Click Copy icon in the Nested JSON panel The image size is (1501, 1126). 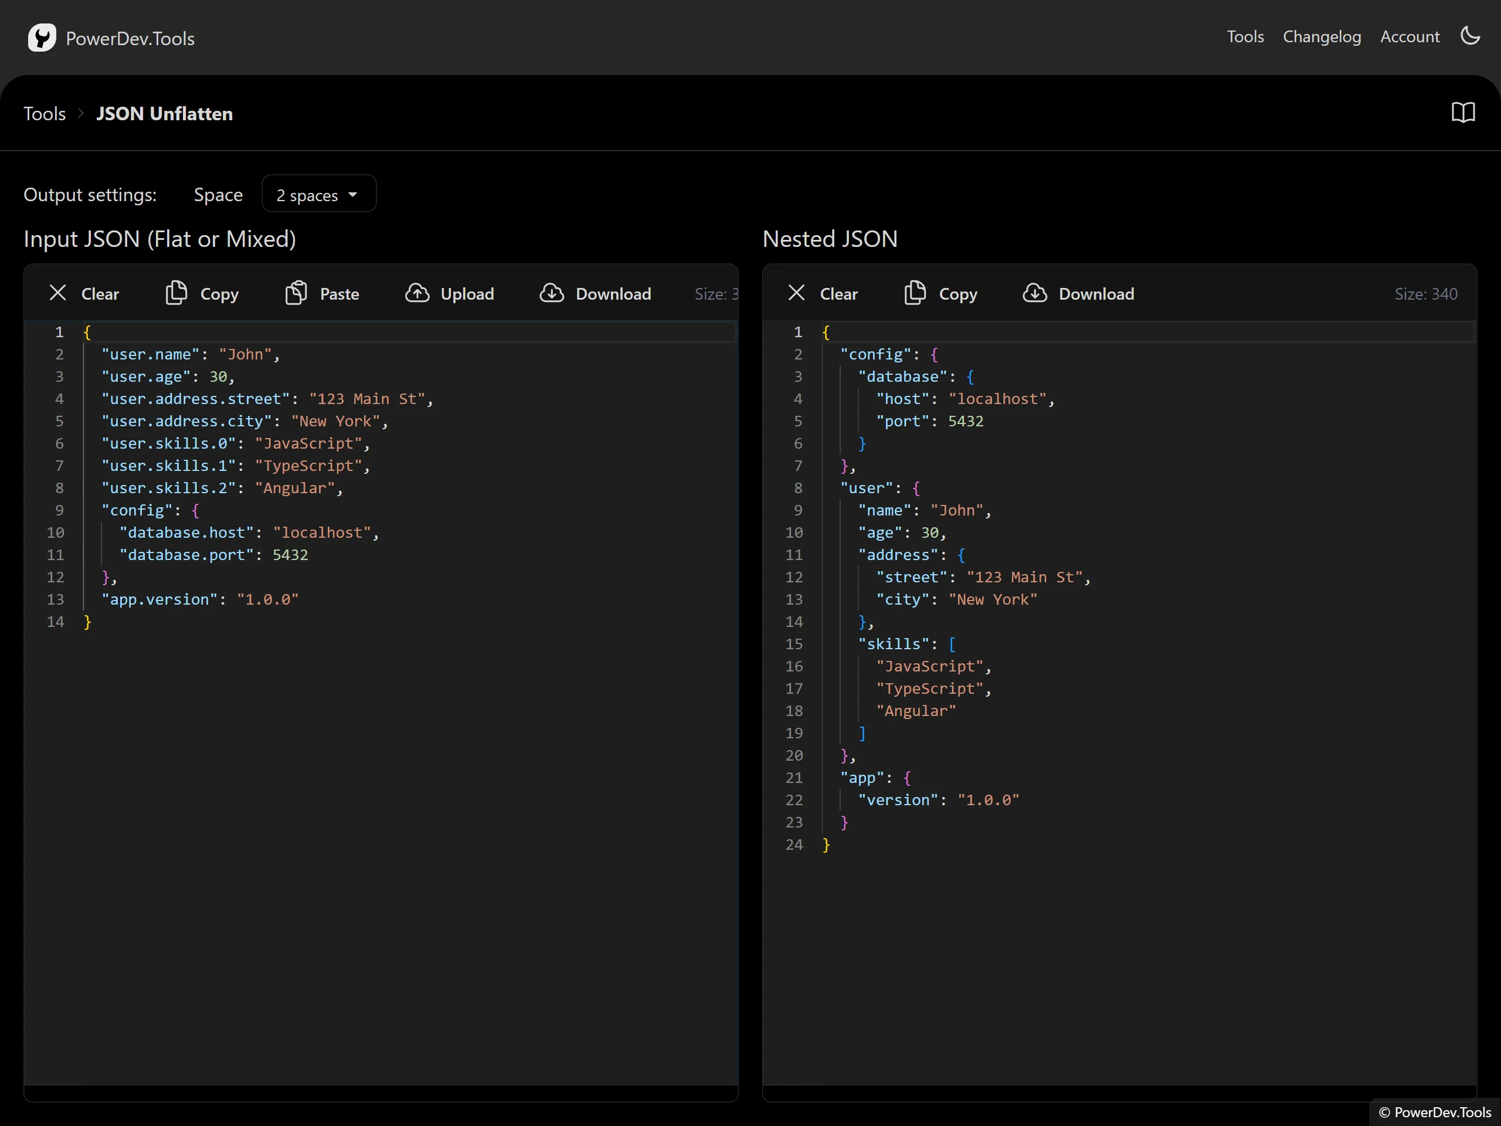(x=915, y=293)
